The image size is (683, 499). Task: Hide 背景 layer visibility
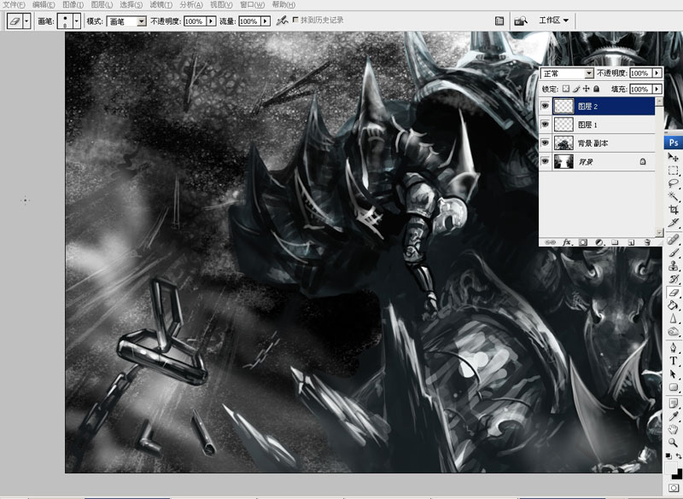[x=545, y=161]
